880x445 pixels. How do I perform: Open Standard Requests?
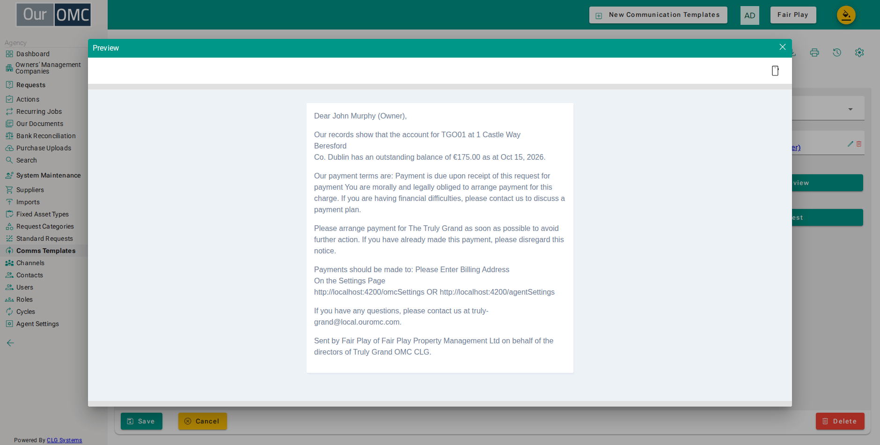44,238
